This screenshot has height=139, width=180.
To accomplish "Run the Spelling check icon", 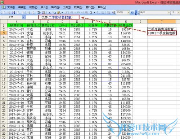I will pyautogui.click(x=39, y=13).
